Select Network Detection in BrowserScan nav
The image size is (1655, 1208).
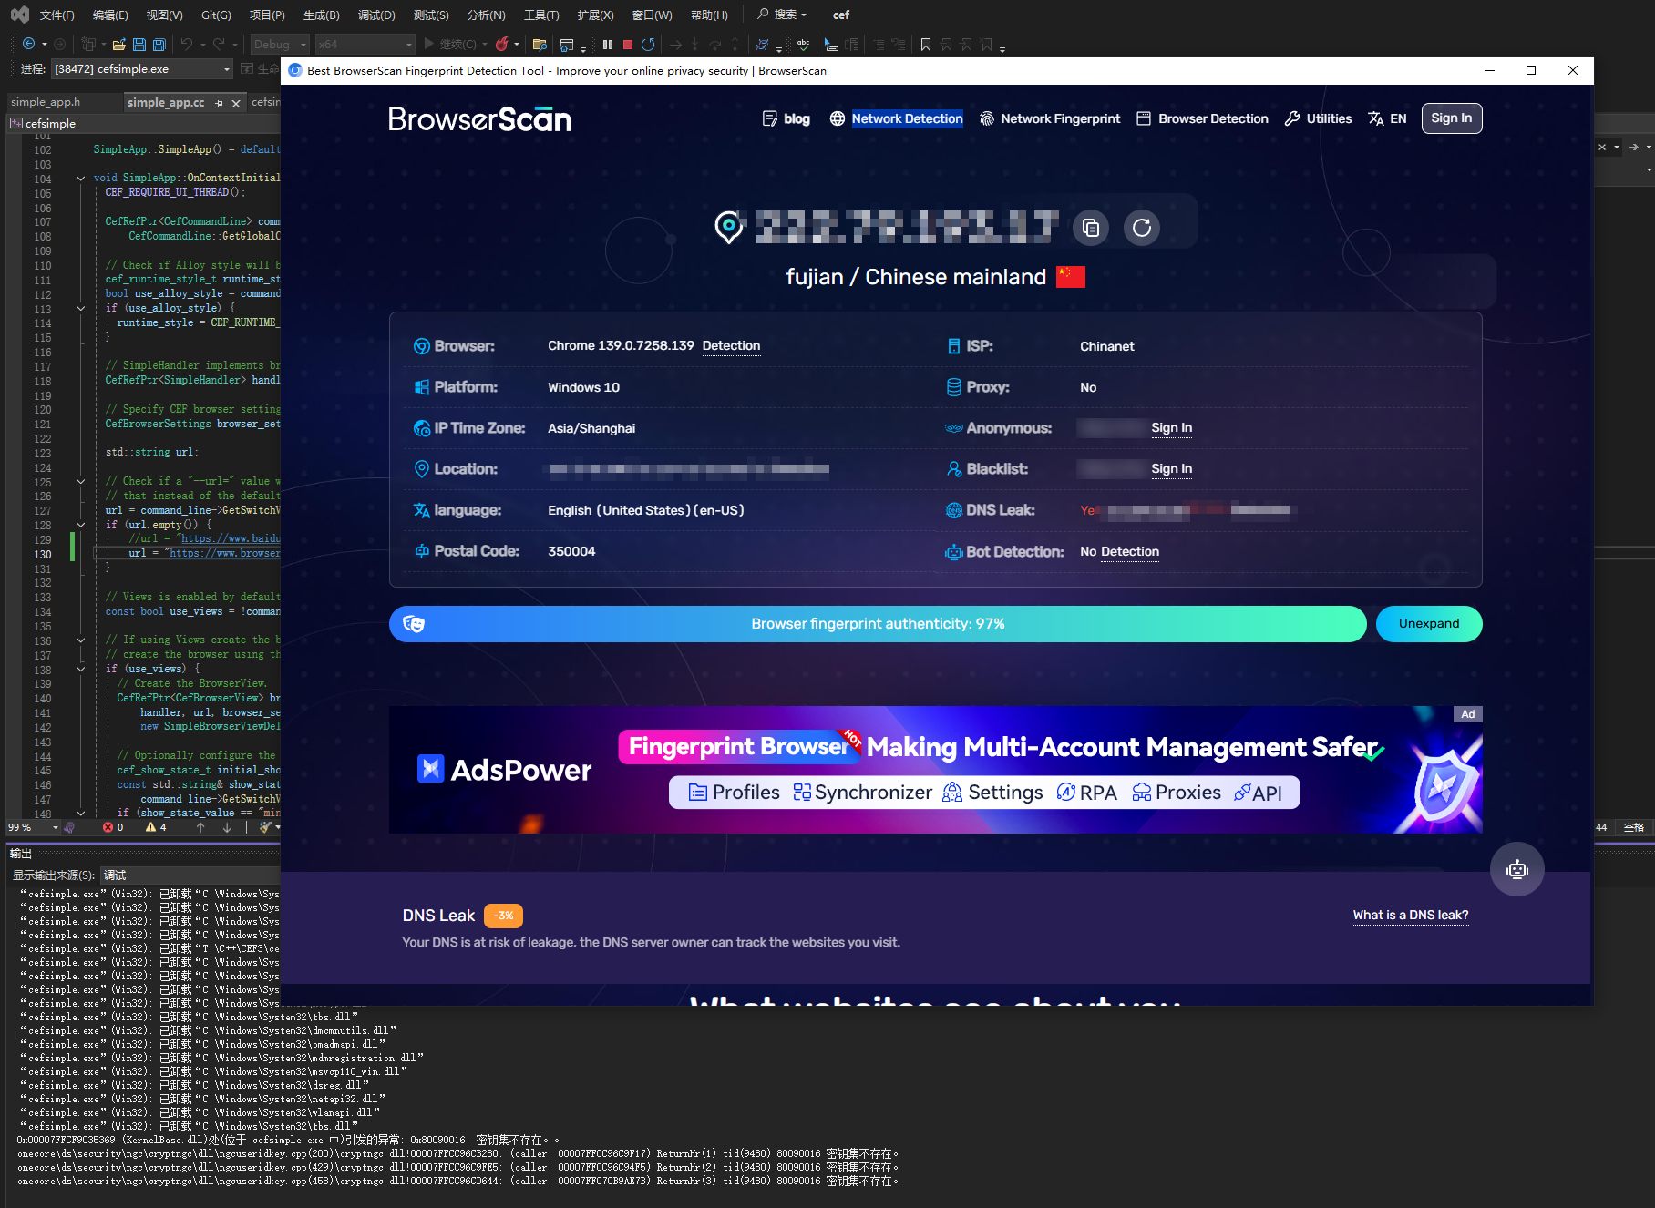(896, 118)
